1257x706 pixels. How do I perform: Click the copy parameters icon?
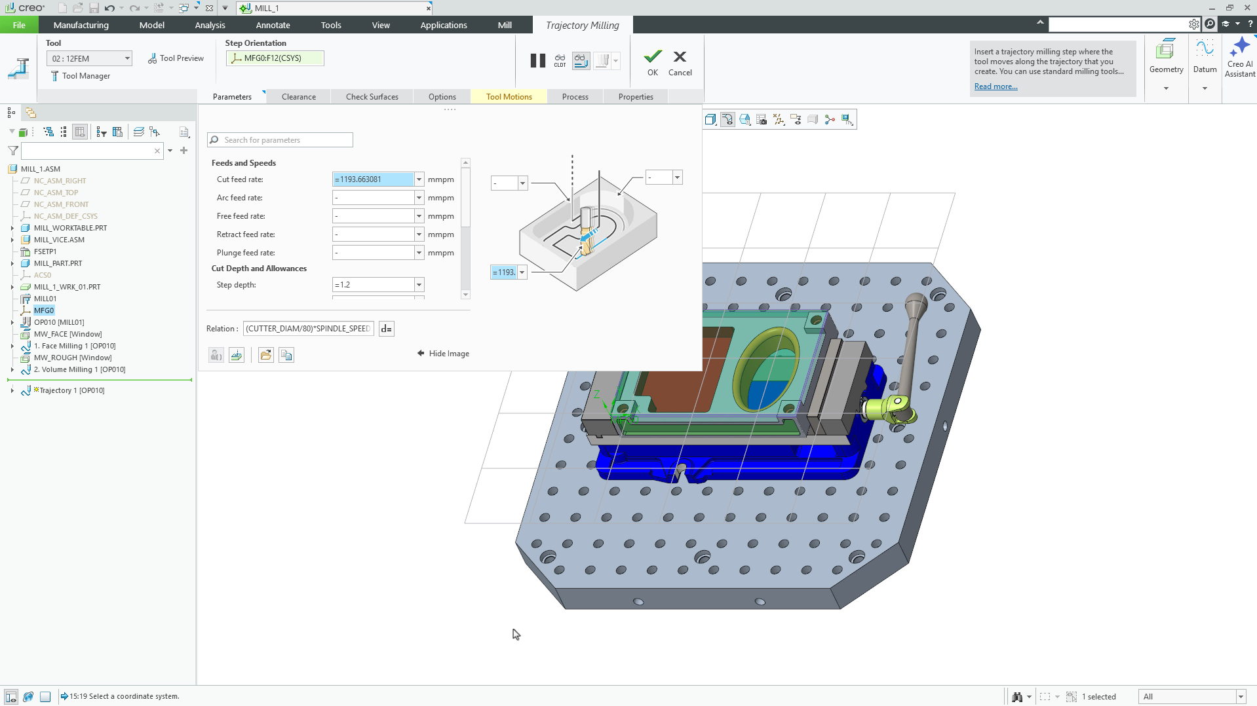tap(286, 355)
